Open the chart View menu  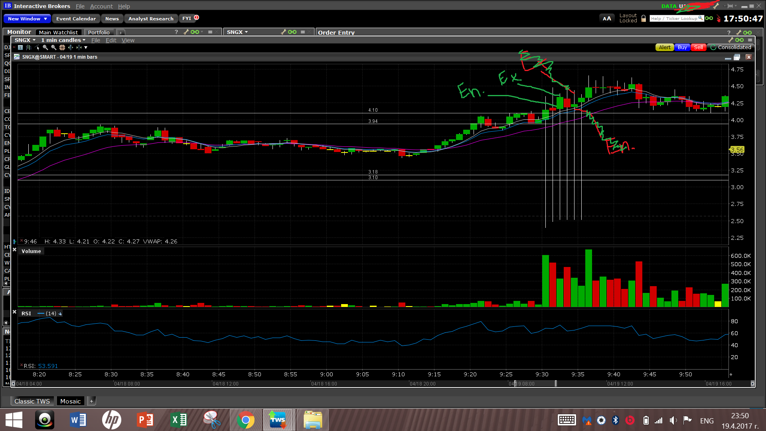128,40
